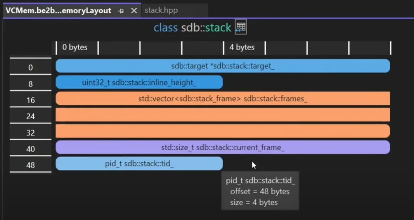Select the sdb::target *target_ member bar
This screenshot has height=220, width=414.
[223, 66]
